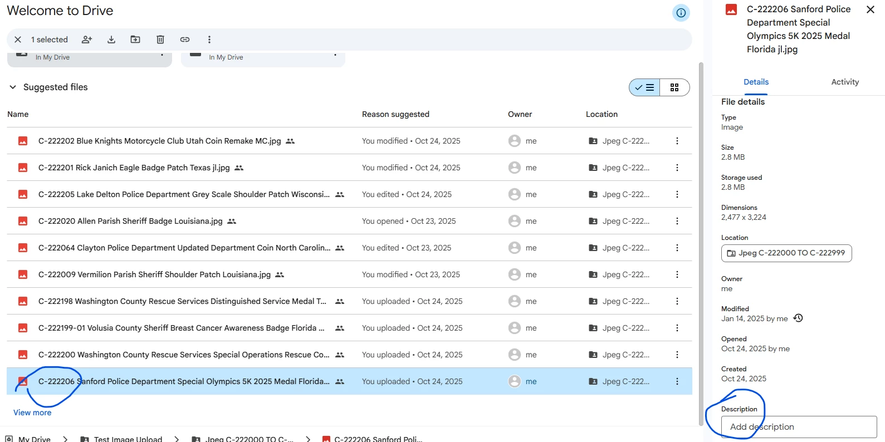Click the image file icon for C-222201
This screenshot has width=885, height=442.
click(x=23, y=168)
